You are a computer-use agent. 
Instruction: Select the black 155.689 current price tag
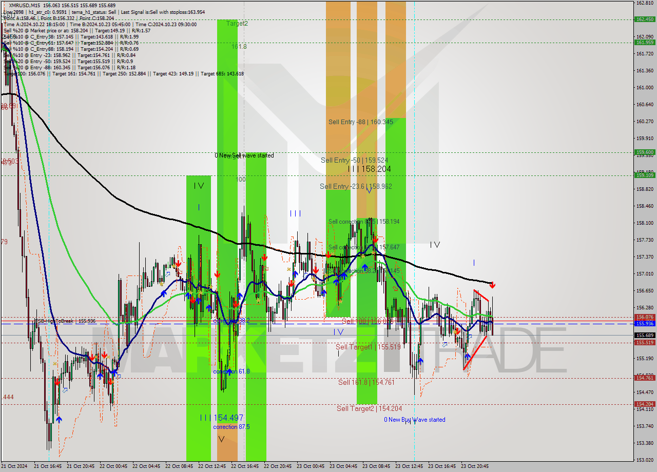click(645, 336)
